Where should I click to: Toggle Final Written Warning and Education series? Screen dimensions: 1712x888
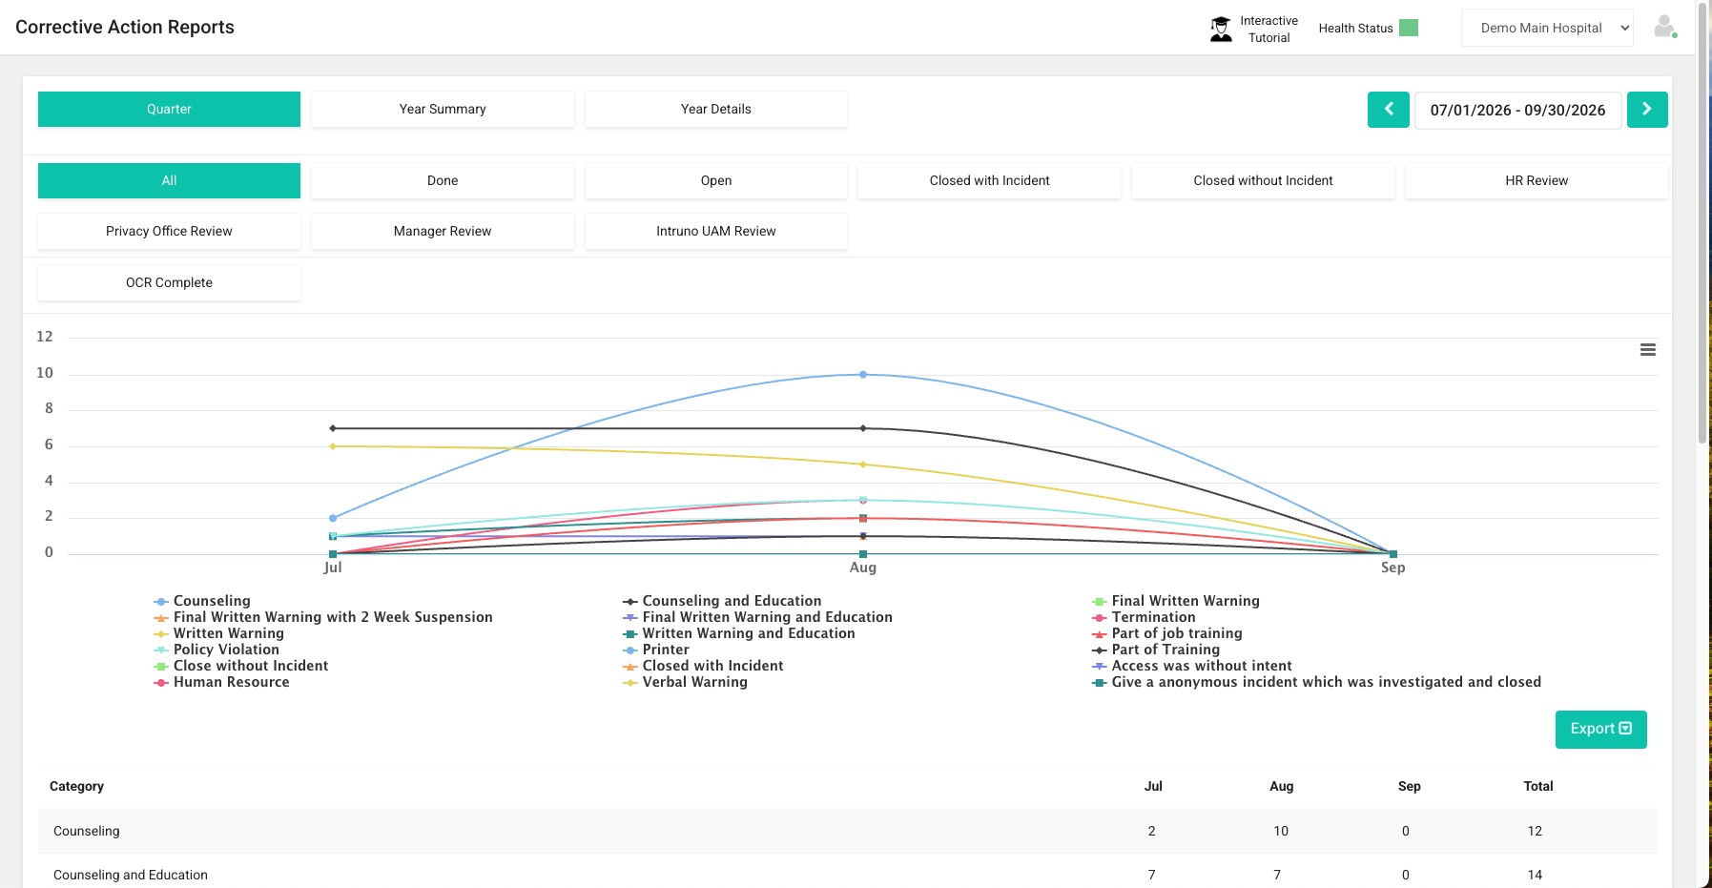pos(758,617)
